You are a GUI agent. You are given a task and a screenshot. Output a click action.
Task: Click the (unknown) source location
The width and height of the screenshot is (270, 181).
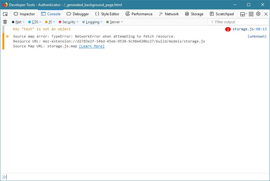[257, 36]
